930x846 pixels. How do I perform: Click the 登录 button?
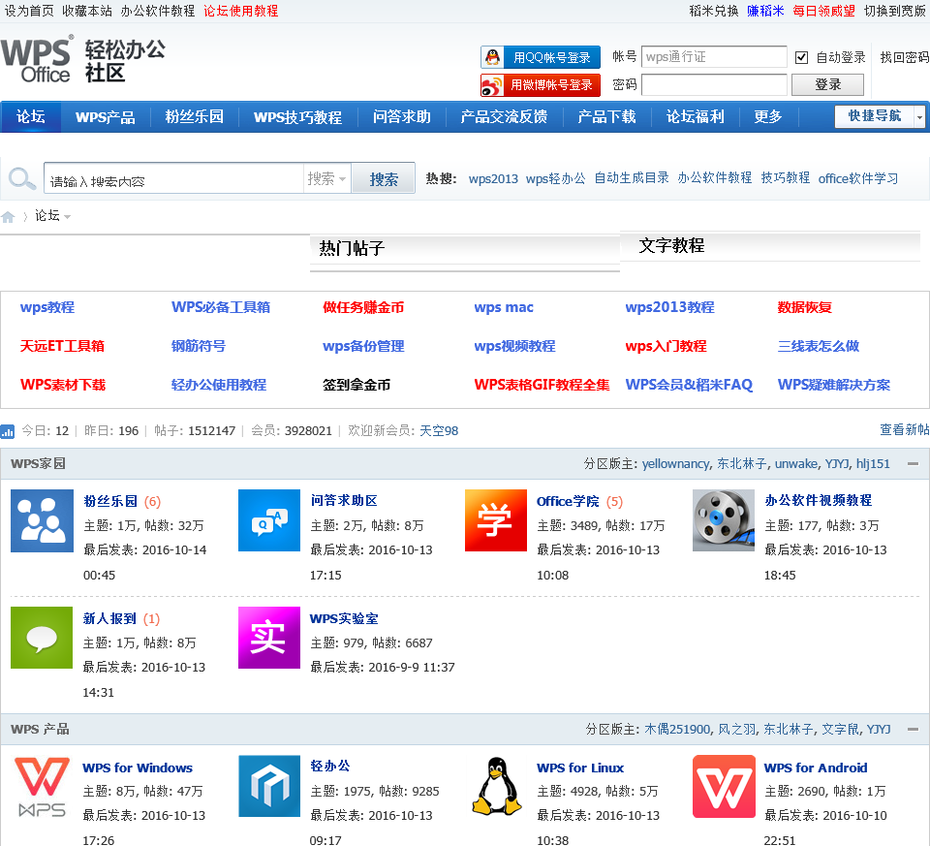point(827,85)
